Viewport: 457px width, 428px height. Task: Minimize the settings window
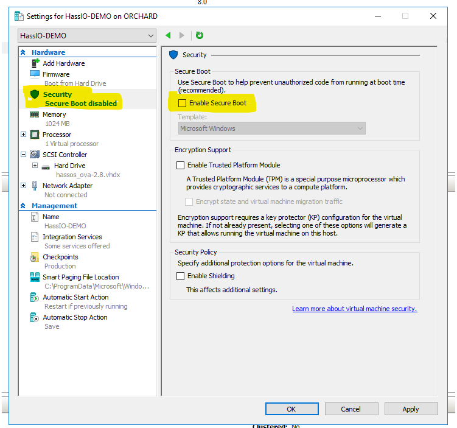378,16
